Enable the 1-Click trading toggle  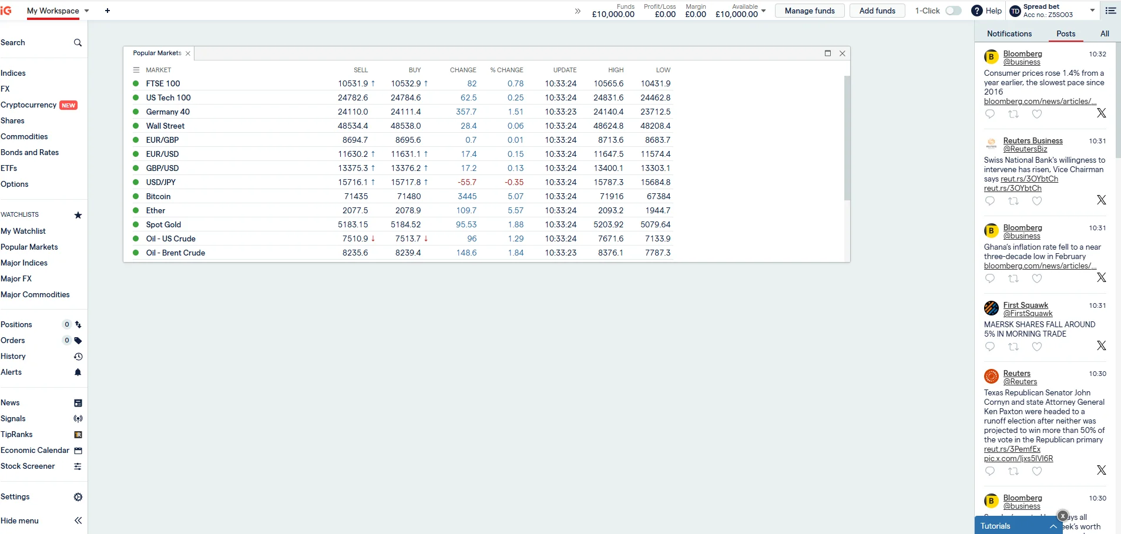[x=954, y=11]
